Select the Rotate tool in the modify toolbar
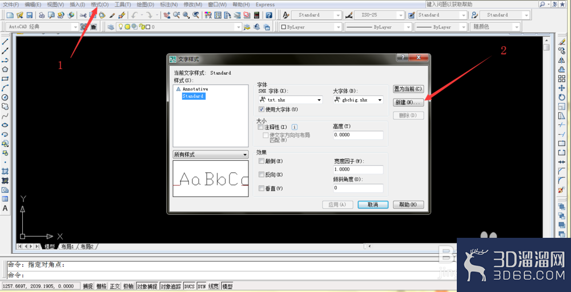 561,98
